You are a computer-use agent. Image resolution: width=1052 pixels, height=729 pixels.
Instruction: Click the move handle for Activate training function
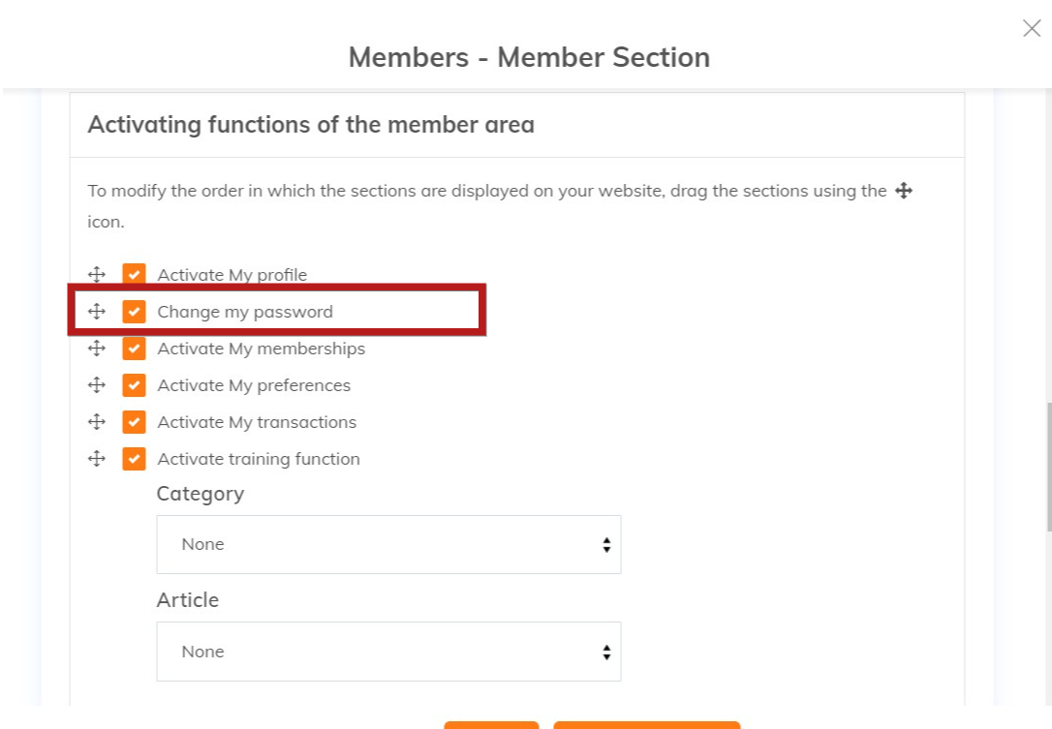coord(96,459)
